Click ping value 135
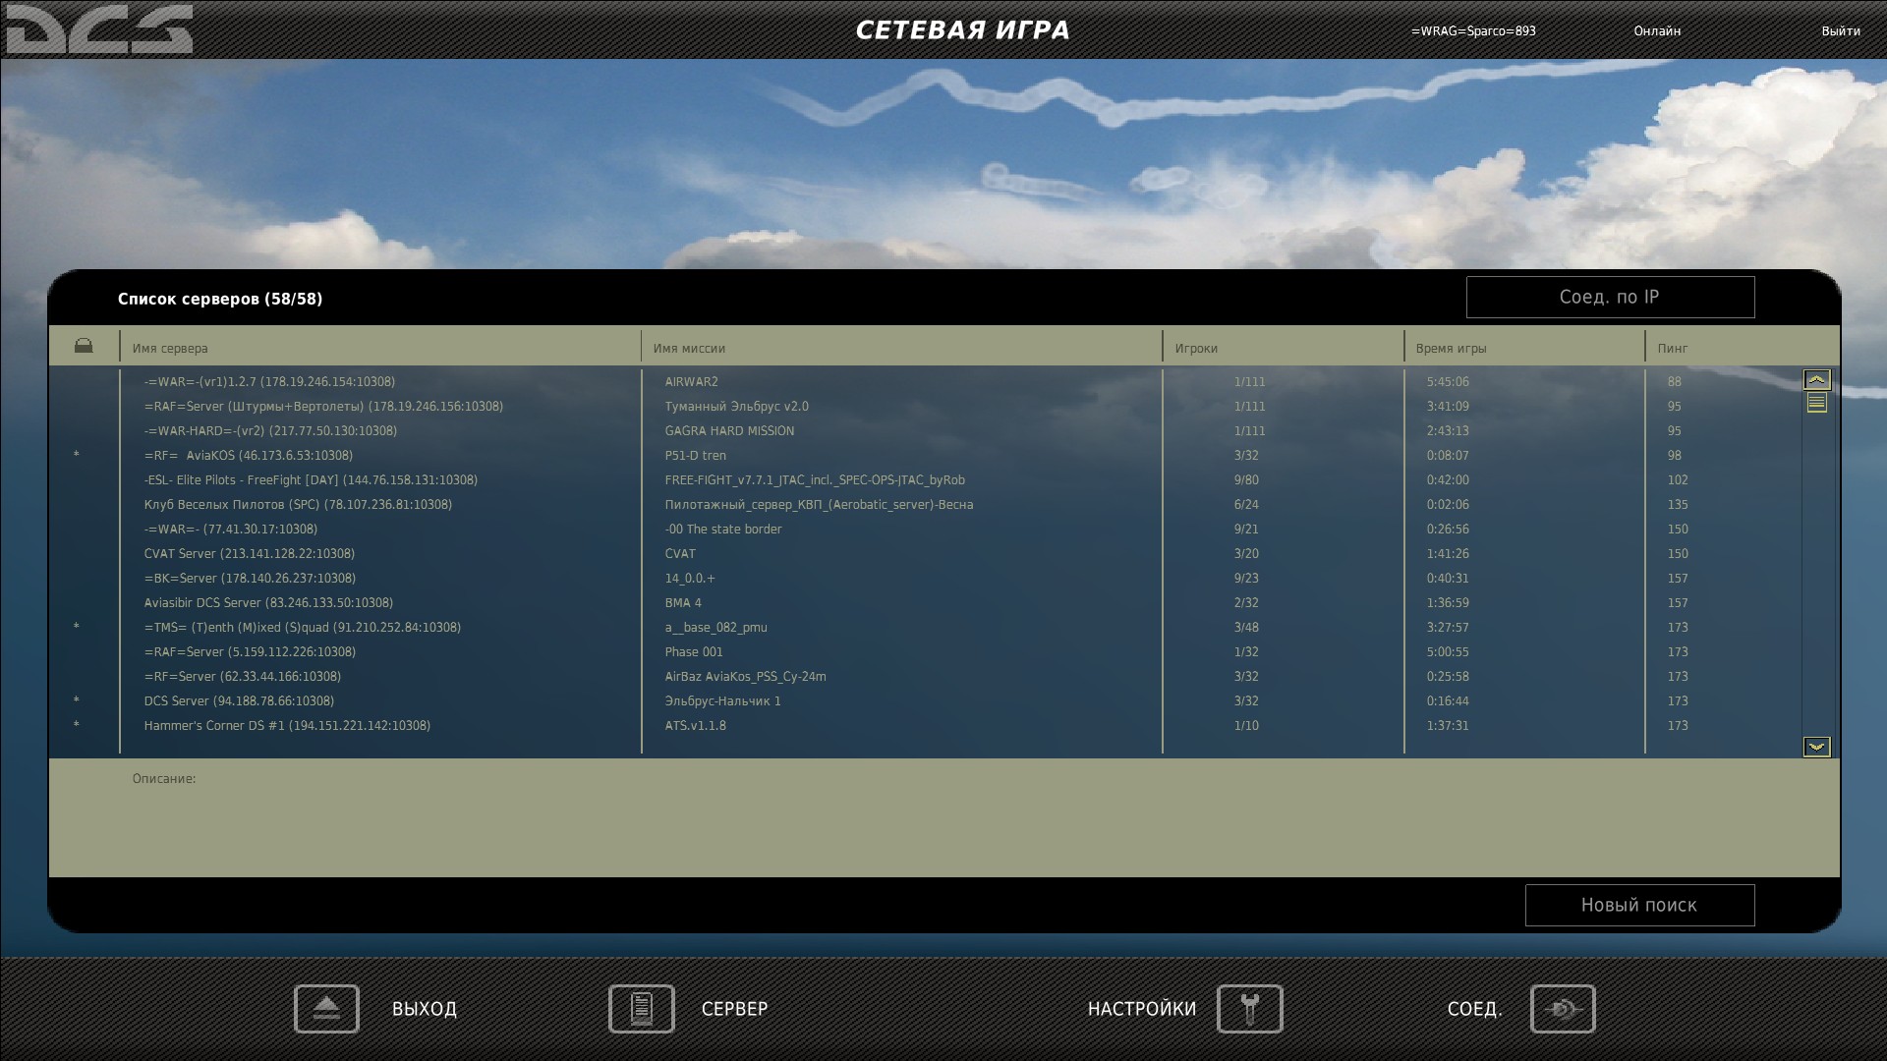Screen dimensions: 1887x1061 (1677, 504)
